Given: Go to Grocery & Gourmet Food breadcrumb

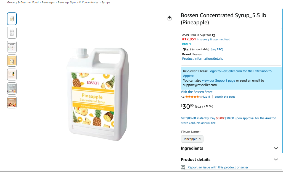Looking at the screenshot, I should tap(23, 2).
